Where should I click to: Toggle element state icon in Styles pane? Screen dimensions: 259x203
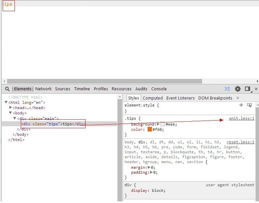coord(249,105)
